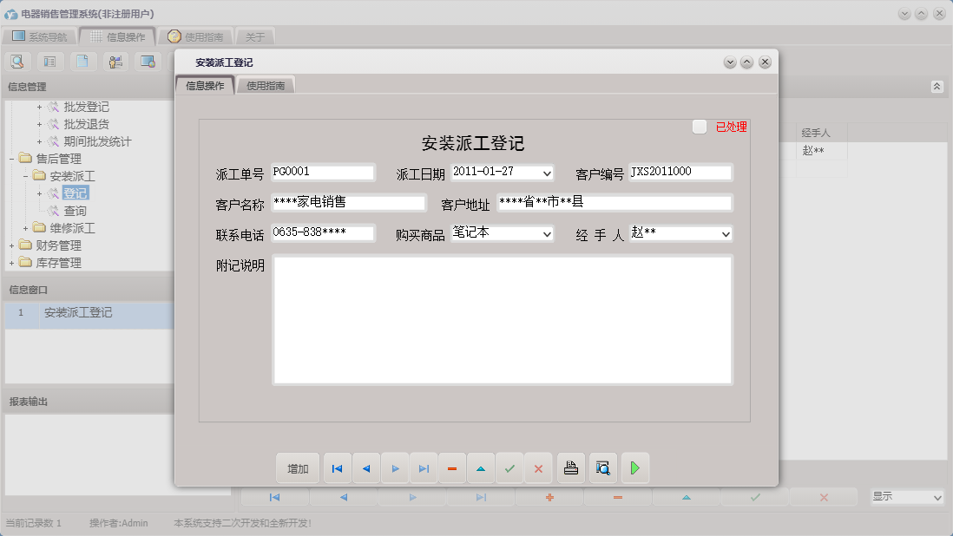Click the 增加 add record button
Viewport: 953px width, 536px height.
pyautogui.click(x=298, y=467)
